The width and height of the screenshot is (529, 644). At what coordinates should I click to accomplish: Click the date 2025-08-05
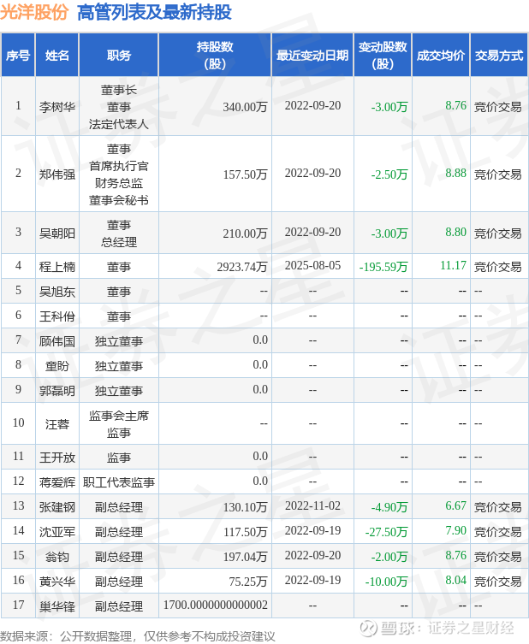pyautogui.click(x=312, y=266)
